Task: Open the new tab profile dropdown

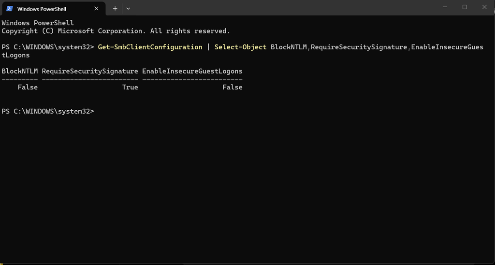Action: point(128,9)
